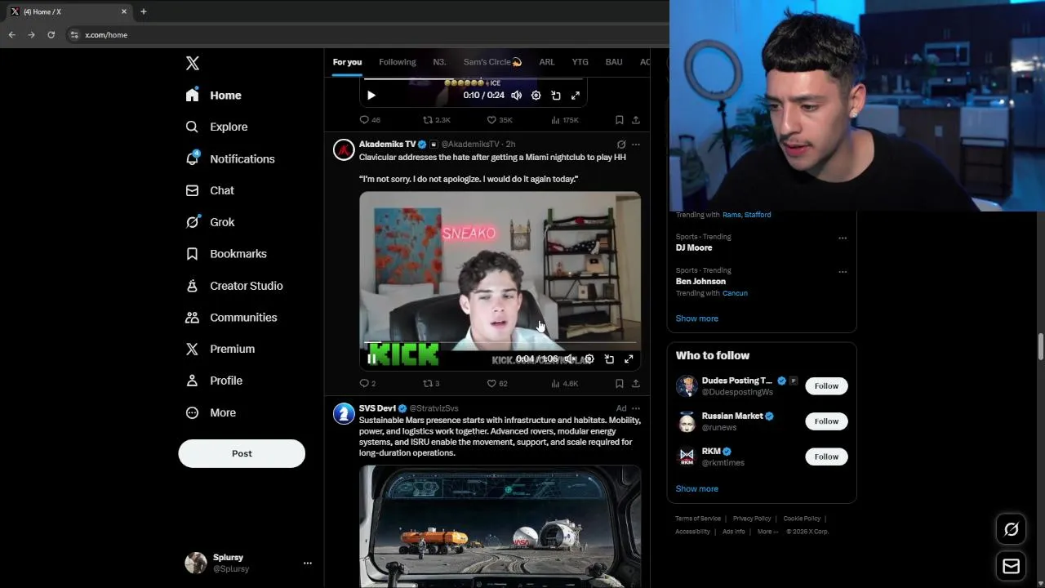Open Terms of Service link
Image resolution: width=1045 pixels, height=588 pixels.
(698, 519)
